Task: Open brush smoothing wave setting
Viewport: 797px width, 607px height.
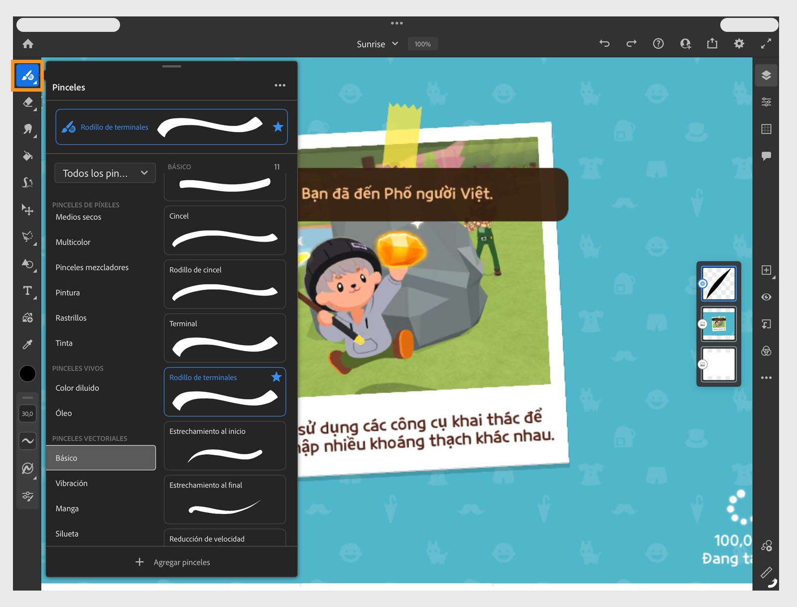Action: point(27,441)
